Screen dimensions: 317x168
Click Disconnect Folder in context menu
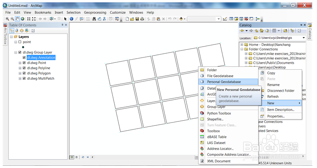pyautogui.click(x=281, y=91)
